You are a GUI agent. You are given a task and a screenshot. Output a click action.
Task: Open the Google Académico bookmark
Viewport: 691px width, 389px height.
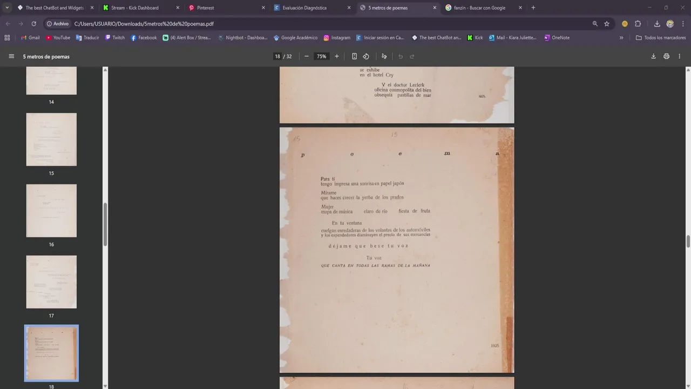pos(295,38)
